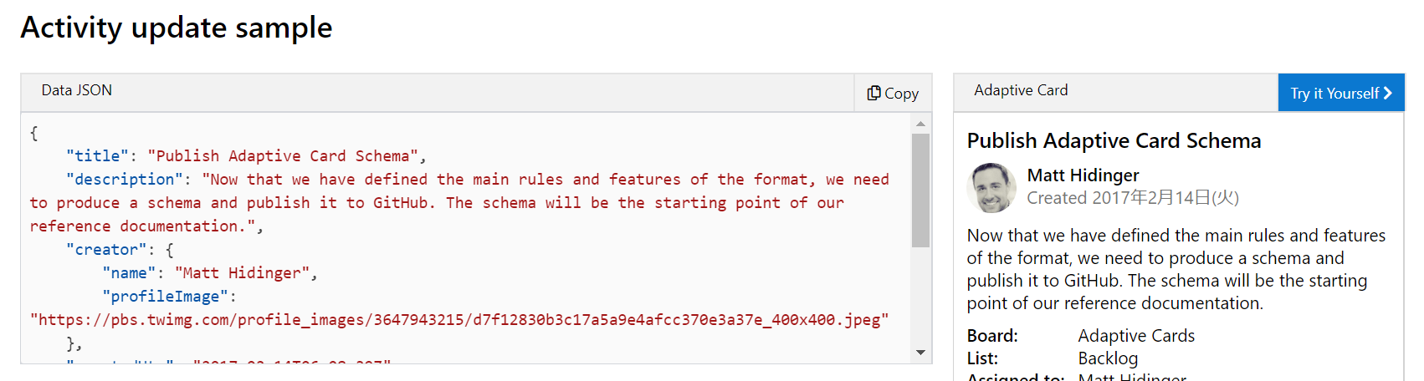The height and width of the screenshot is (381, 1424).
Task: Click the card description paragraph
Action: point(1176,269)
